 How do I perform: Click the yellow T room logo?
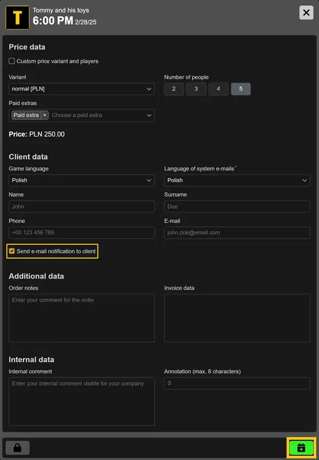(17, 18)
